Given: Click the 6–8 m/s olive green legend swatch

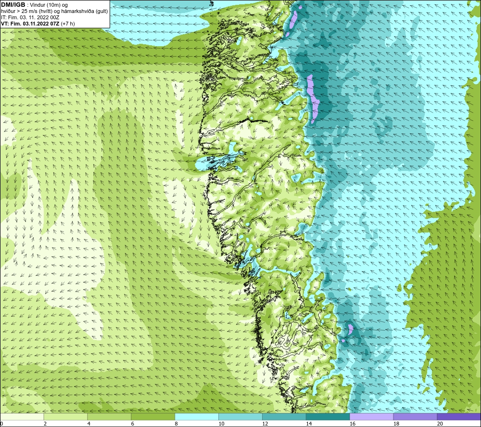Looking at the screenshot, I should [153, 416].
